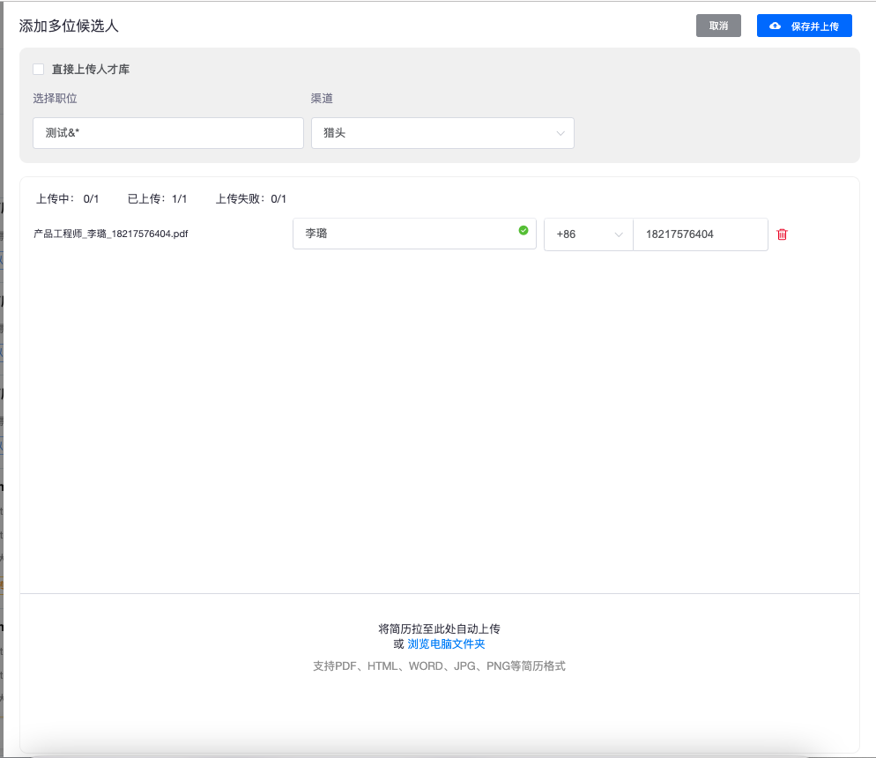The width and height of the screenshot is (876, 758).
Task: Click the green checkmark in the name field
Action: (x=523, y=230)
